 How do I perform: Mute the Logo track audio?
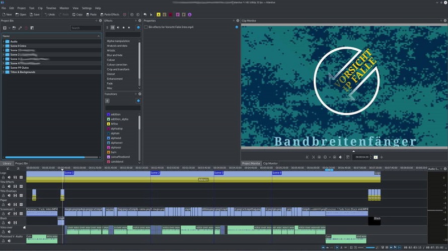coord(9,177)
